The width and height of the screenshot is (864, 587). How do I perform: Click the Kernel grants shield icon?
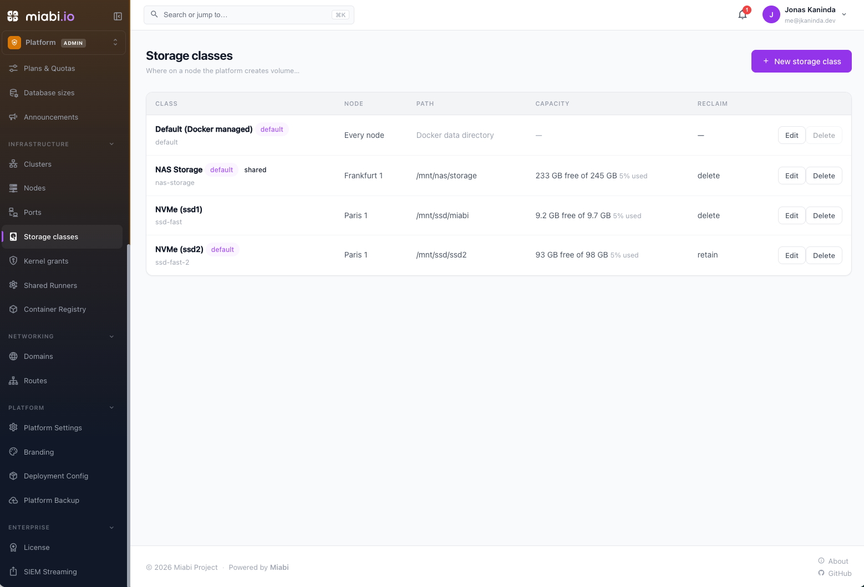(x=13, y=261)
